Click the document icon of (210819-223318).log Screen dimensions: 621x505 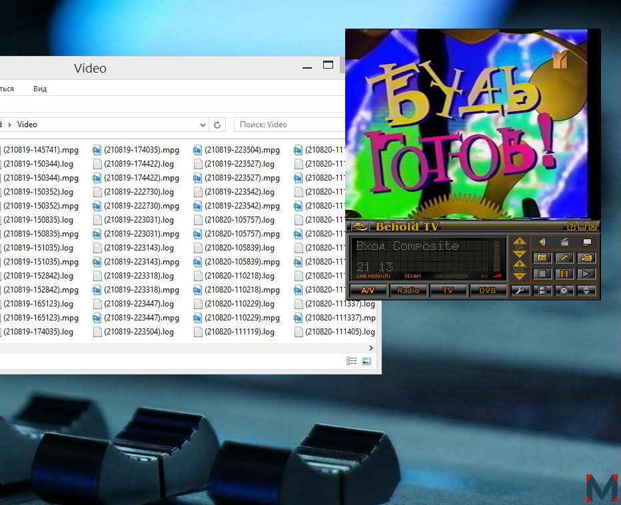[x=97, y=276]
